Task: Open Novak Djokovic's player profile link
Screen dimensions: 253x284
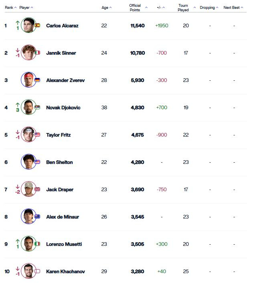Action: (63, 108)
